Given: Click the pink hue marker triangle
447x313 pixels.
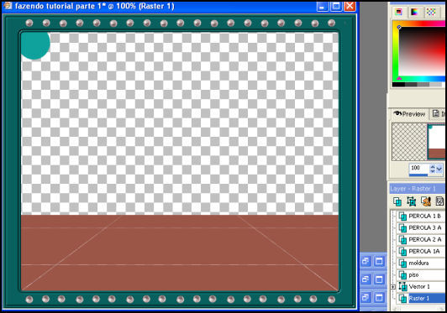Looking at the screenshot, I should [x=399, y=78].
